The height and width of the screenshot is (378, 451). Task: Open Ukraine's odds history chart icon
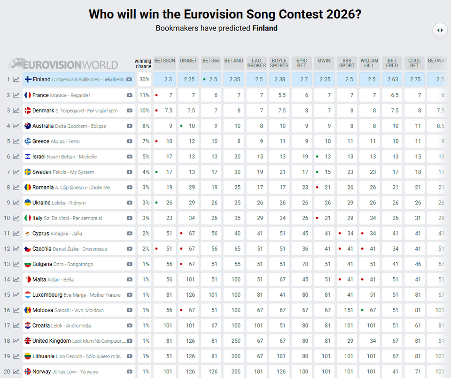click(16, 203)
